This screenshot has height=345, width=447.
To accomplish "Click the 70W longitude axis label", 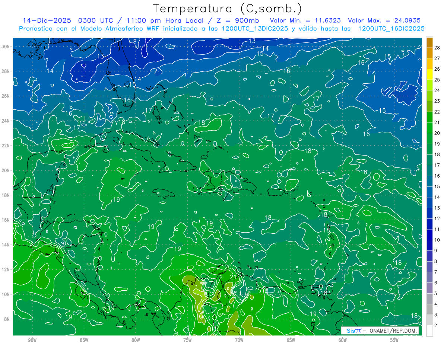I will click(239, 341).
